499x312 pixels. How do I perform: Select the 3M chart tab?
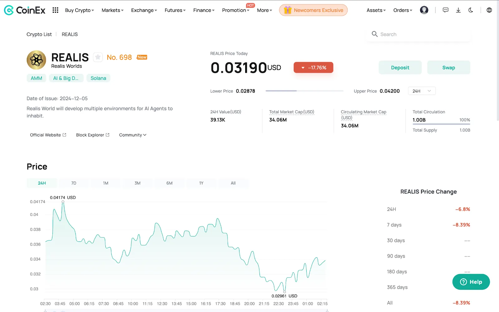pos(138,183)
